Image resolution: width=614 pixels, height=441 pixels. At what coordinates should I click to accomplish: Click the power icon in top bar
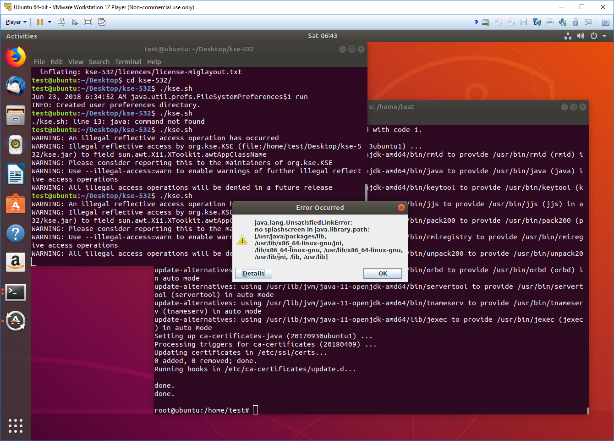coord(594,36)
